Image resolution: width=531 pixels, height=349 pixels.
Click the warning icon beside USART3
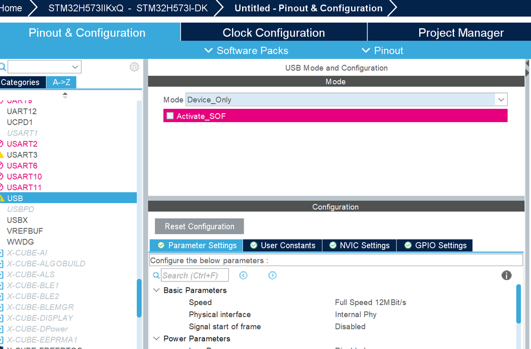pos(2,155)
